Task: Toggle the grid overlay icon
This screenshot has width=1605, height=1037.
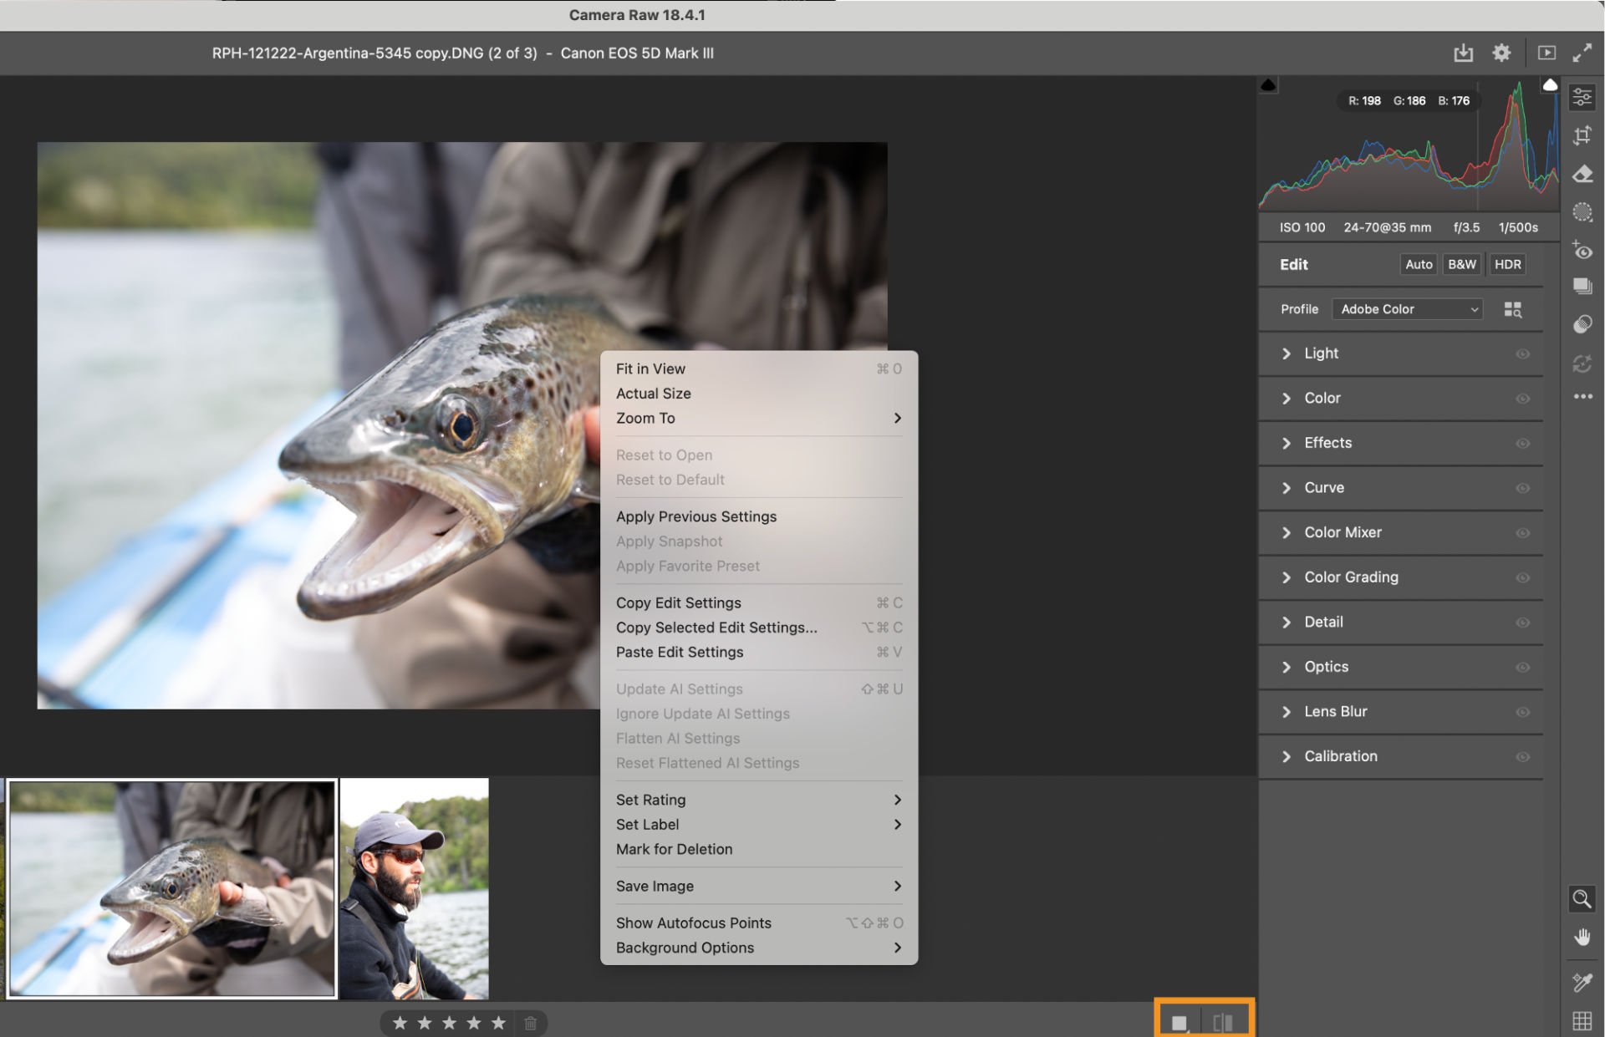Action: (1582, 1020)
